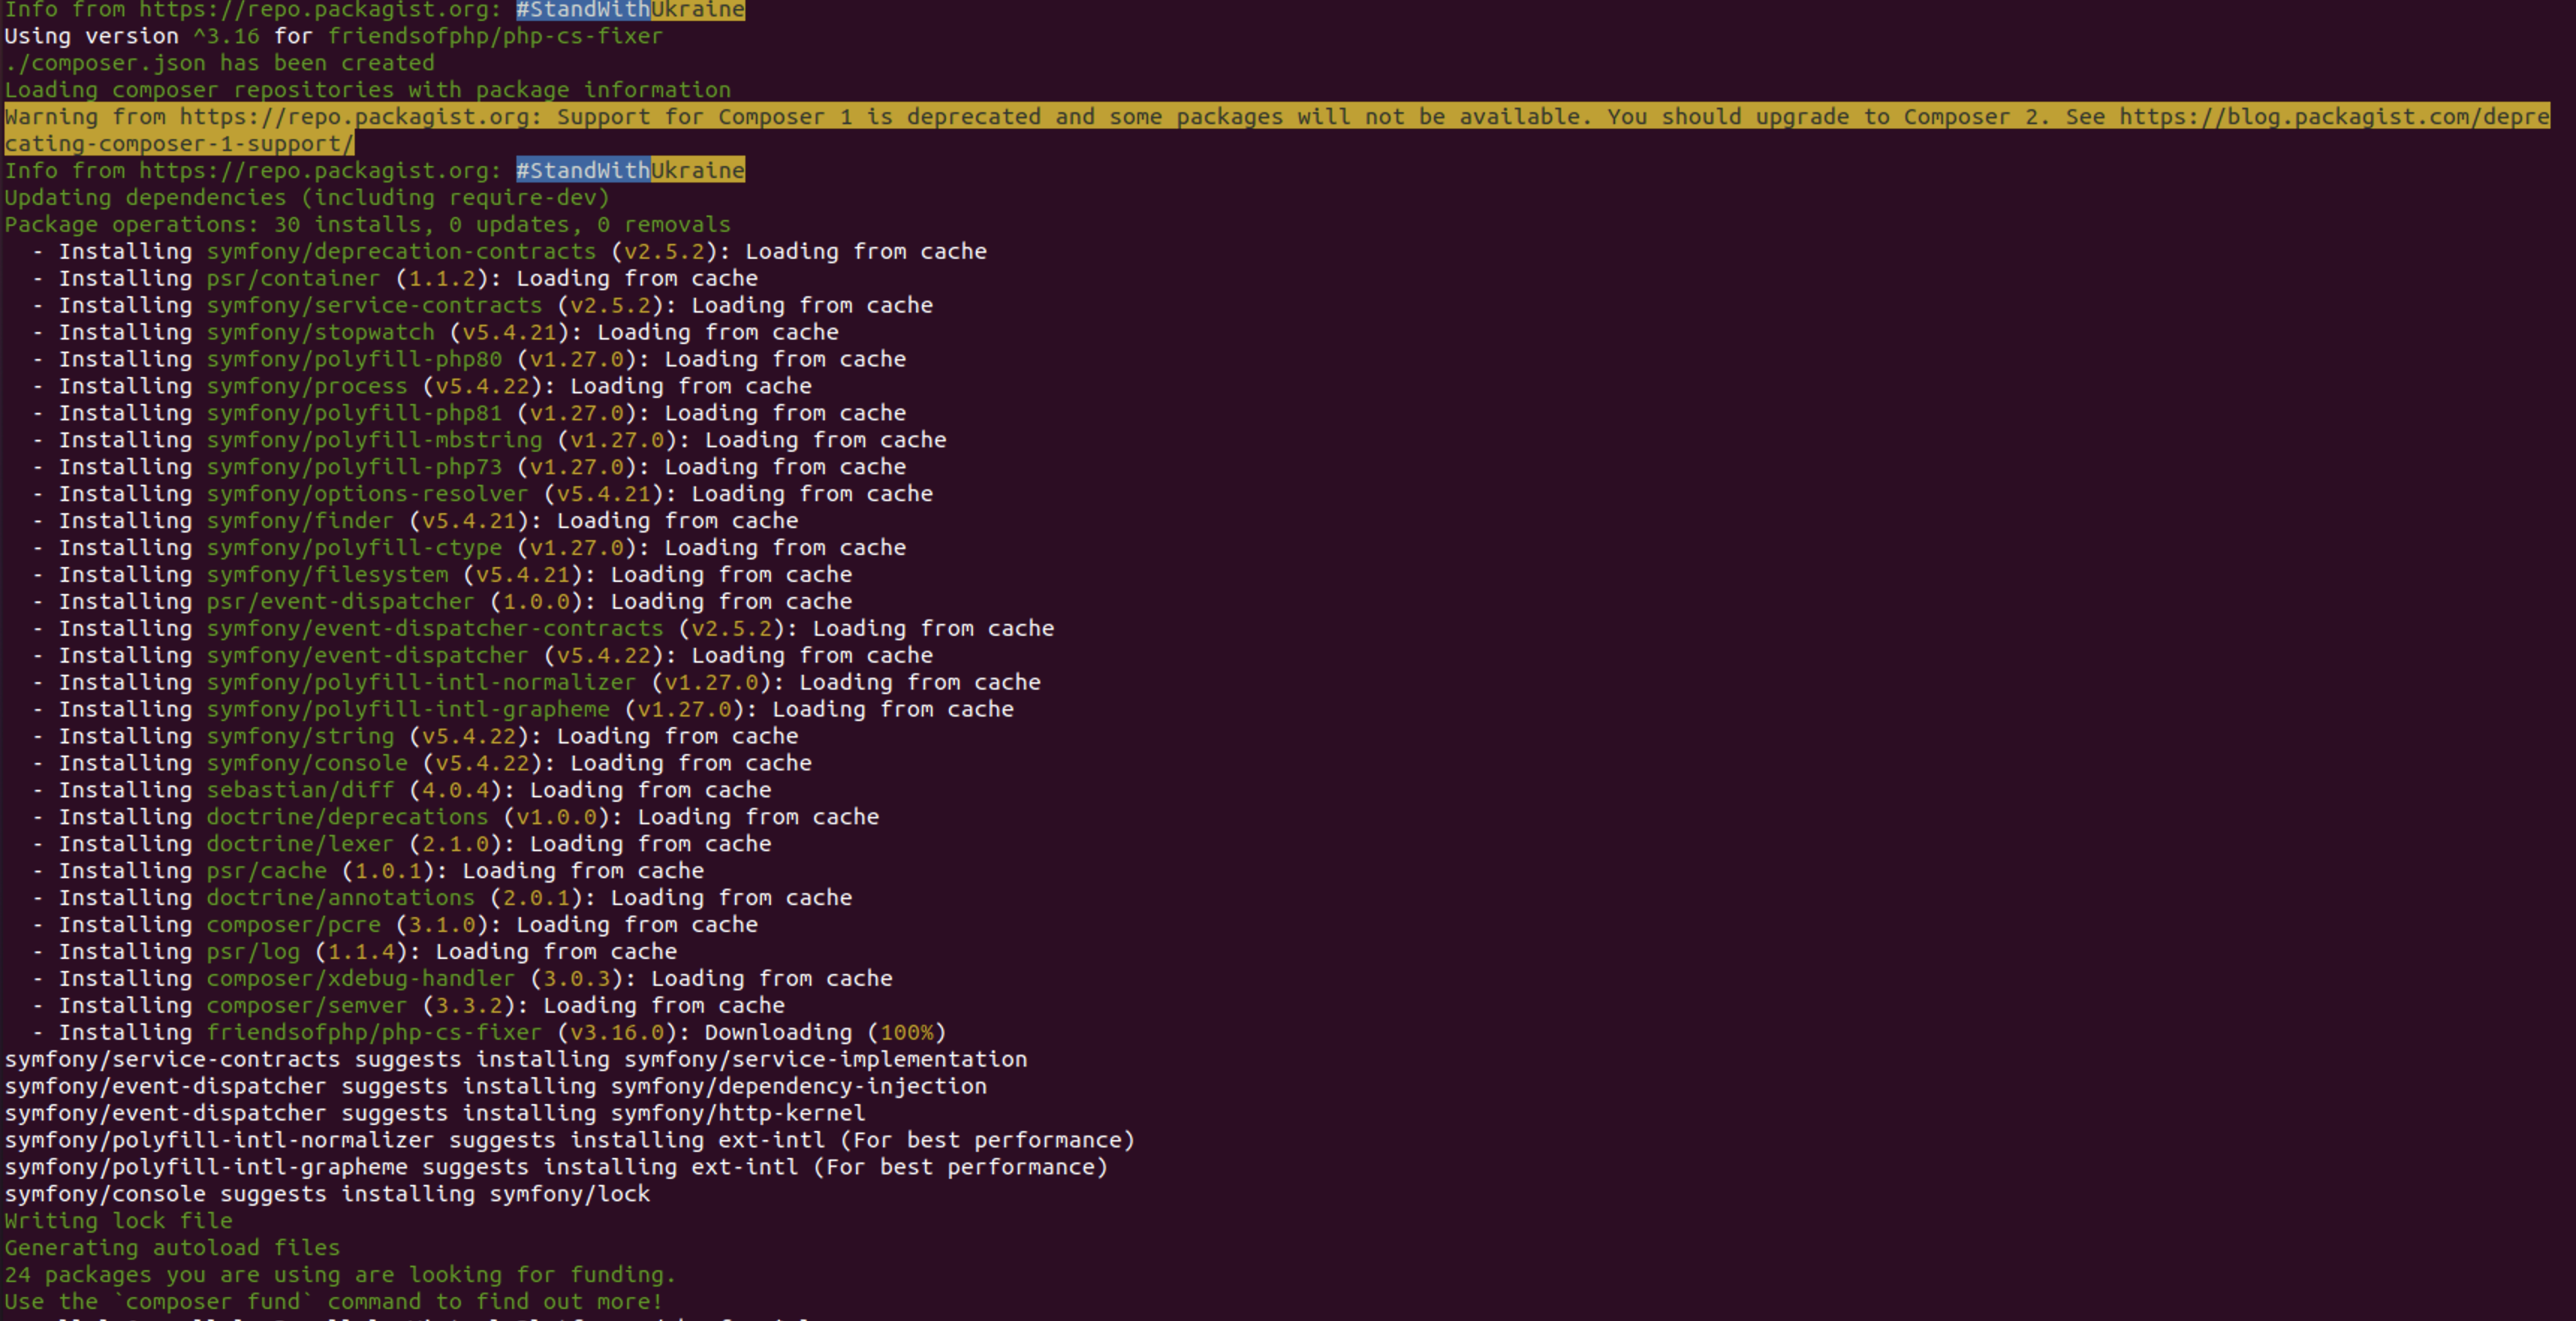Click package name psr/log
2576x1321 pixels.
[253, 953]
